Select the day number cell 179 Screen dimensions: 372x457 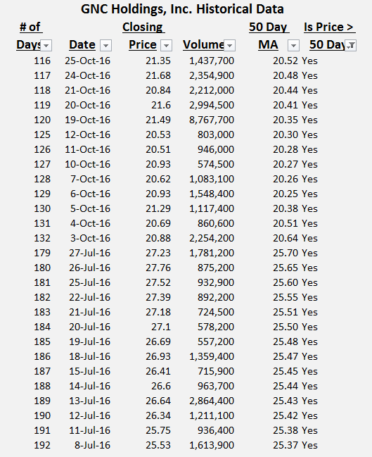pos(42,253)
